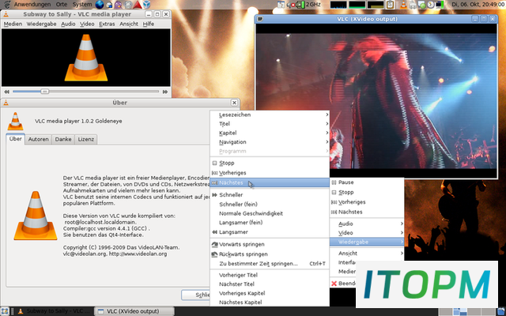This screenshot has height=316, width=506.
Task: Open the Extras menu in VLC
Action: pos(107,24)
